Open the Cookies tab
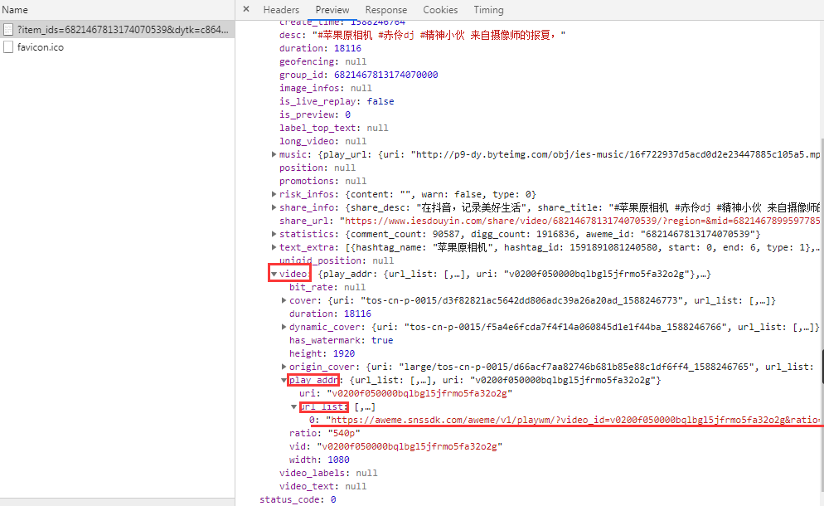824x506 pixels. point(440,10)
